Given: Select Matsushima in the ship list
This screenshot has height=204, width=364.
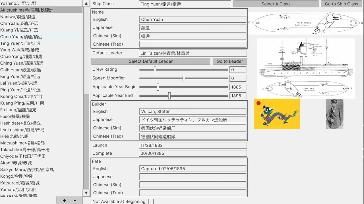Looking at the screenshot, I should pos(41,143).
